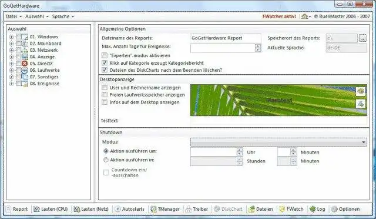Launch the TManager tool
Image resolution: width=376 pixels, height=219 pixels.
point(165,209)
